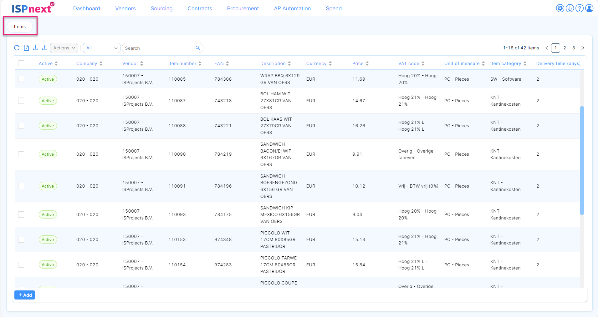Screen dimensions: 598x317
Task: Expand the All filter dropdown
Action: click(x=102, y=48)
